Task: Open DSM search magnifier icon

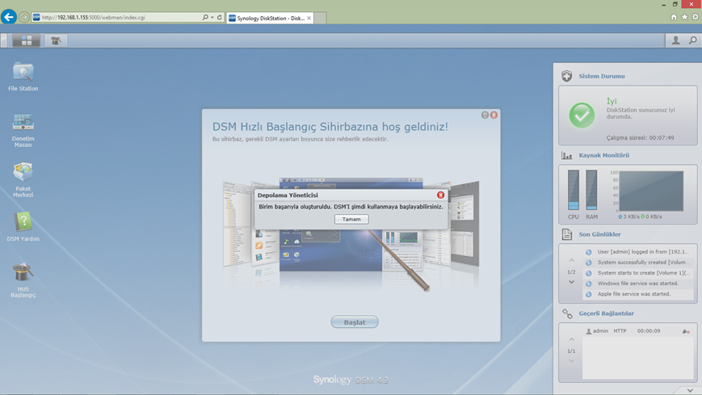Action: coord(692,40)
